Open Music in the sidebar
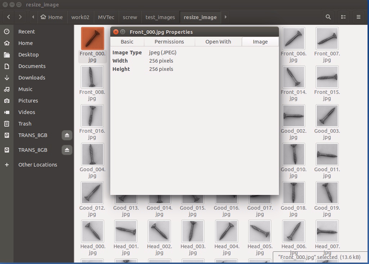This screenshot has width=369, height=264. coord(37,89)
